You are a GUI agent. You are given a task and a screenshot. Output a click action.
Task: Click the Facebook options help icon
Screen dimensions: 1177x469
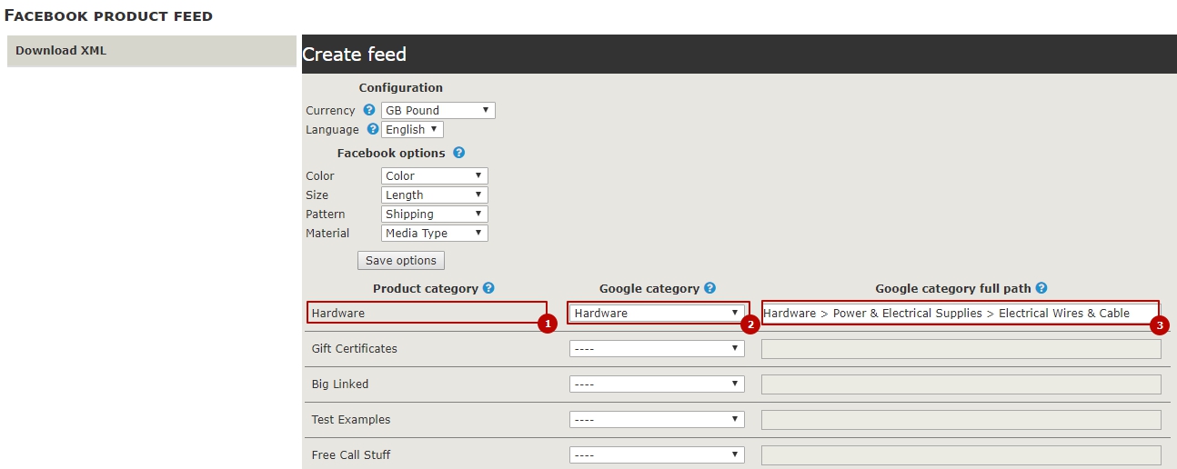[458, 153]
